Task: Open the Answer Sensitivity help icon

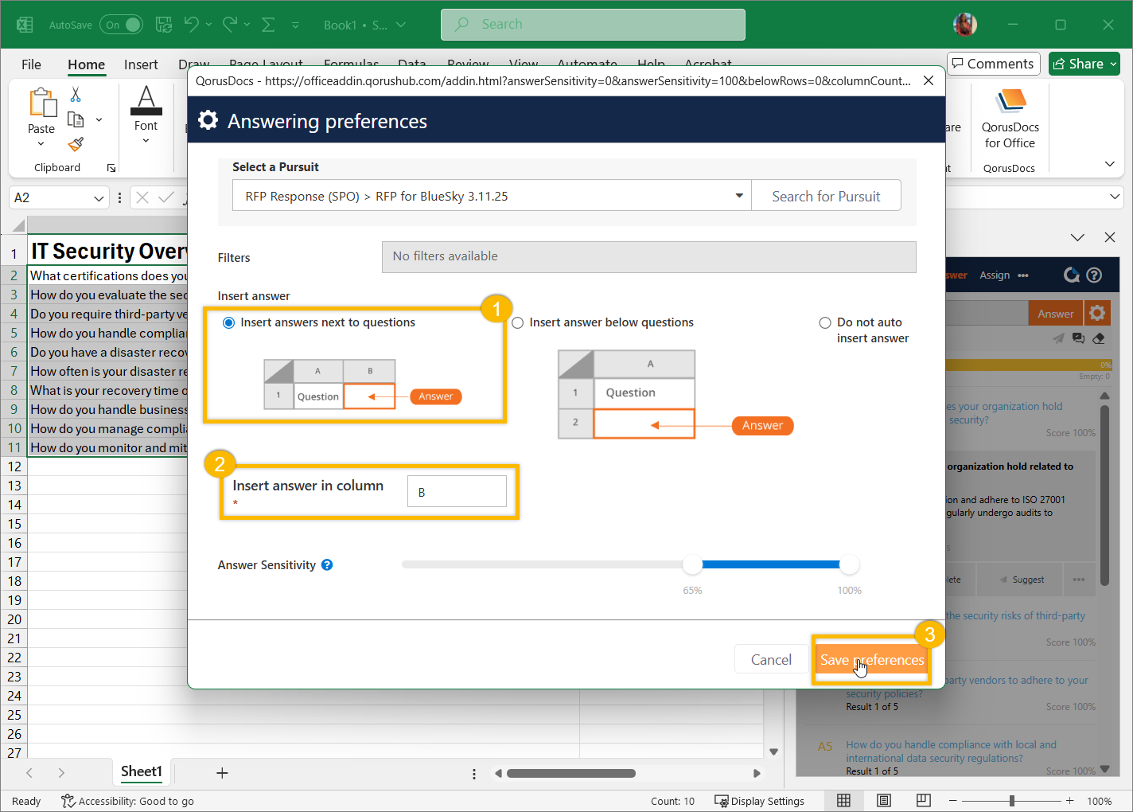Action: [x=327, y=565]
